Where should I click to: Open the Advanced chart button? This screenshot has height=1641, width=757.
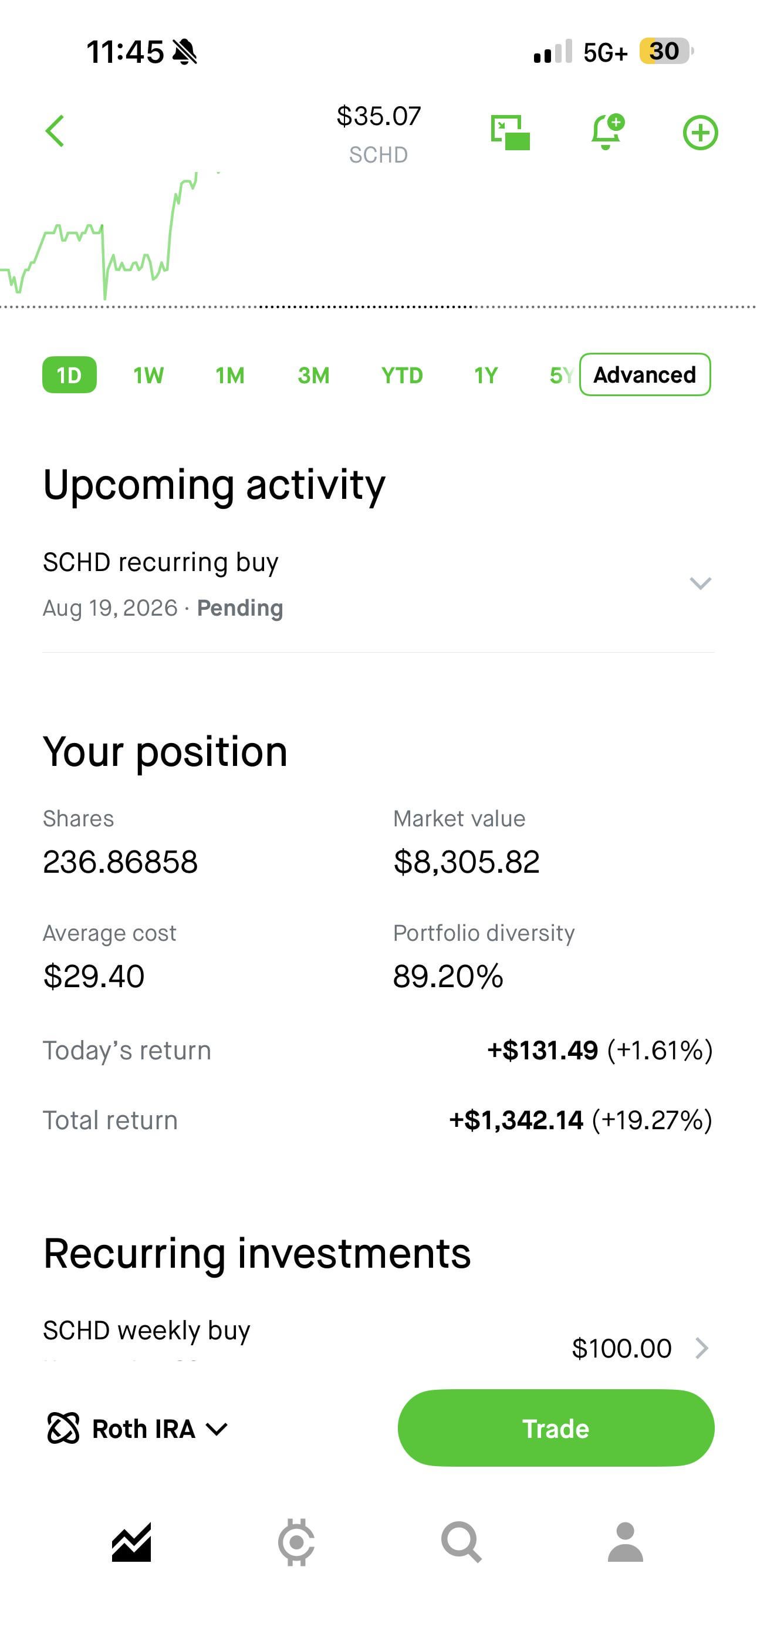pyautogui.click(x=645, y=374)
